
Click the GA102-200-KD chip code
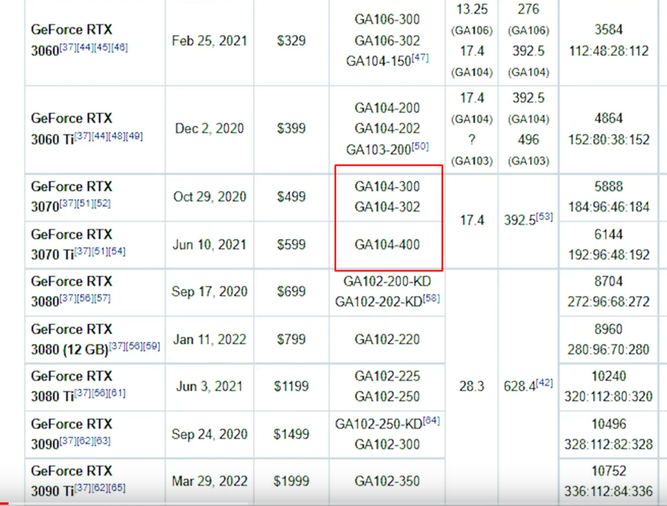point(387,281)
